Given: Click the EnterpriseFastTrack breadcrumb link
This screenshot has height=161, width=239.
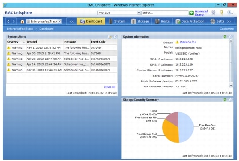Looking at the screenshot, I should pyautogui.click(x=20, y=29).
